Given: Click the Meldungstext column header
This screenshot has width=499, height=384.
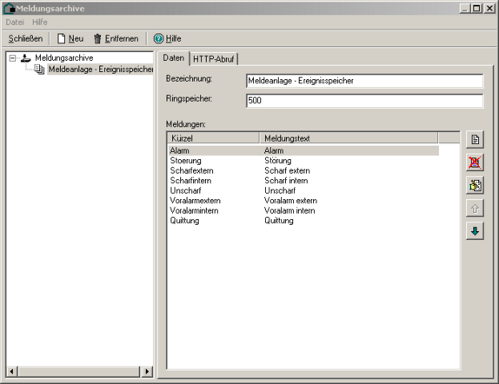Looking at the screenshot, I should [349, 138].
